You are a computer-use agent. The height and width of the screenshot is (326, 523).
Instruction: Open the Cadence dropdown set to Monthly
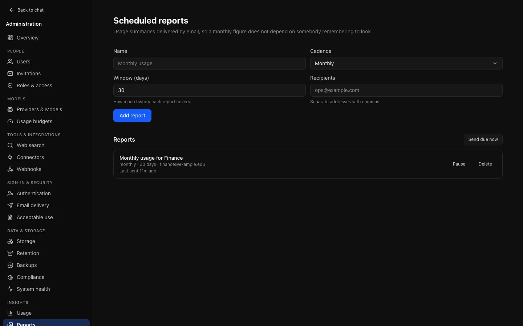[406, 63]
